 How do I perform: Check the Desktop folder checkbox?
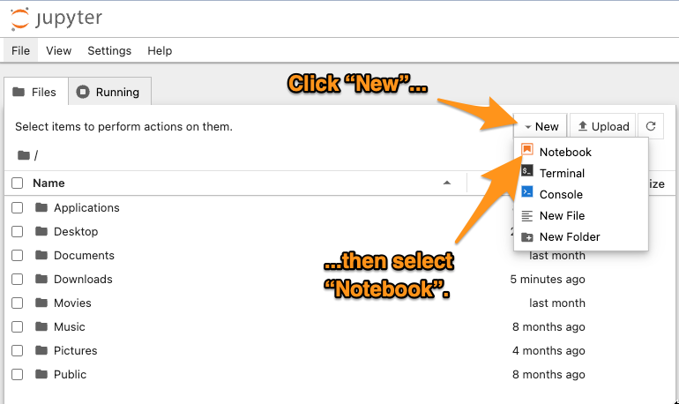(x=18, y=232)
